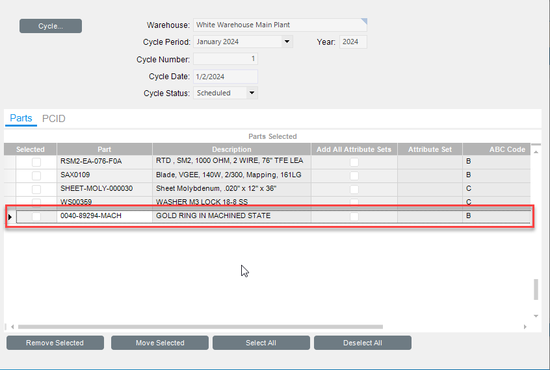This screenshot has height=370, width=550.
Task: Toggle Add All Attribute Sets for SHEET-MOLY-000030
Action: [354, 189]
